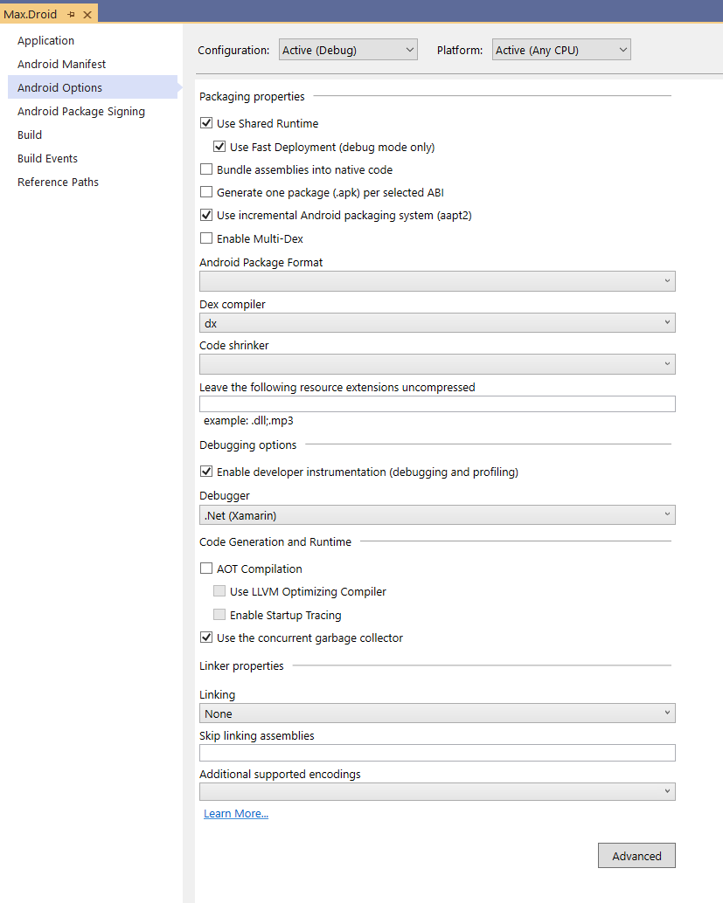Open the Build Events page
The width and height of the screenshot is (723, 903).
[46, 158]
